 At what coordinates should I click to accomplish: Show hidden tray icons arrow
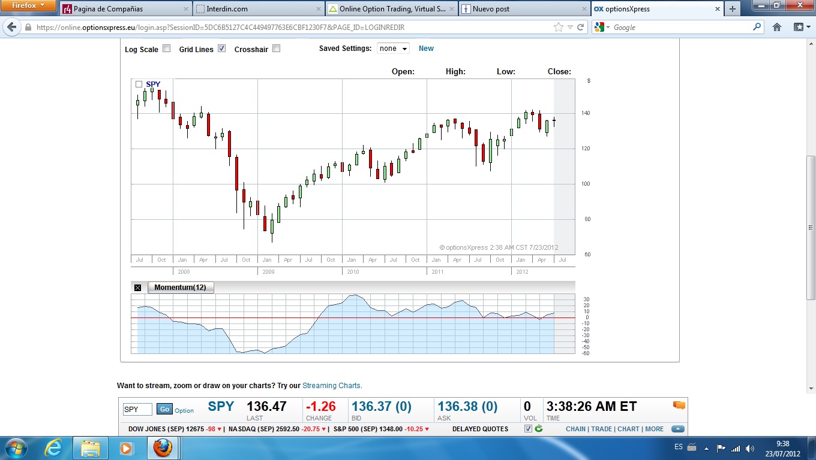[707, 448]
